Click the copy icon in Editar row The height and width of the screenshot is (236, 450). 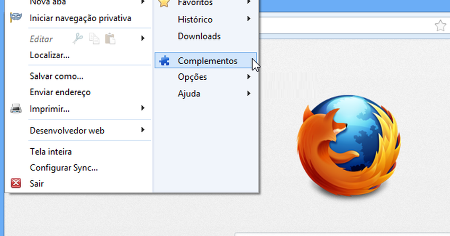tap(94, 39)
